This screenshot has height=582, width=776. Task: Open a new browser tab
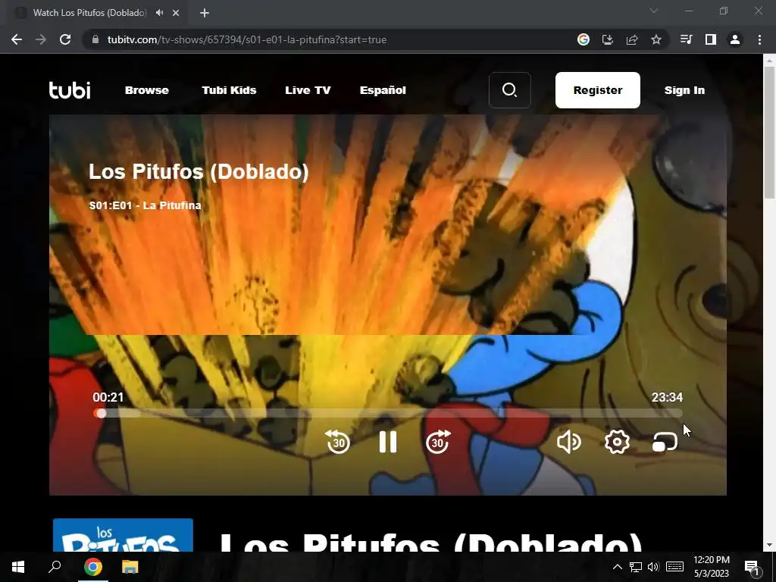coord(205,13)
